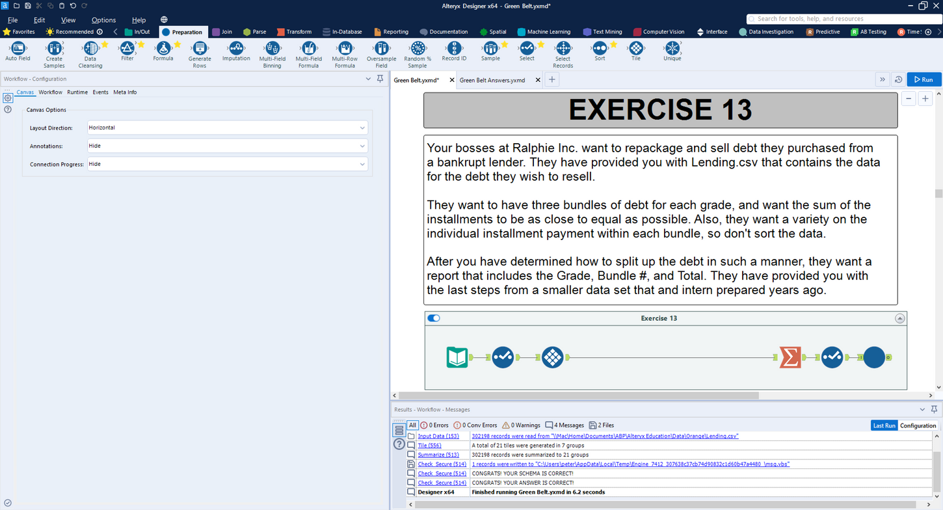Viewport: 943px width, 510px height.
Task: Click the Summarize node on canvas
Action: (x=791, y=357)
